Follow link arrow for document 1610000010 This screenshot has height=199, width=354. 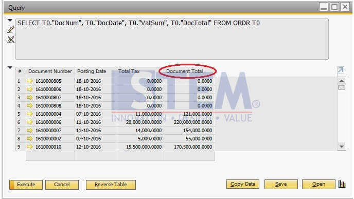tap(30, 147)
